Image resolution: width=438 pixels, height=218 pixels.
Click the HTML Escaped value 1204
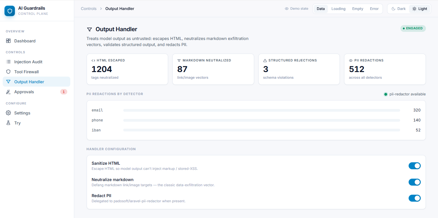point(102,69)
